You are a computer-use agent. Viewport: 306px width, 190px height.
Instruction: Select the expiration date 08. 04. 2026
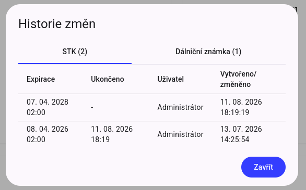coord(48,129)
